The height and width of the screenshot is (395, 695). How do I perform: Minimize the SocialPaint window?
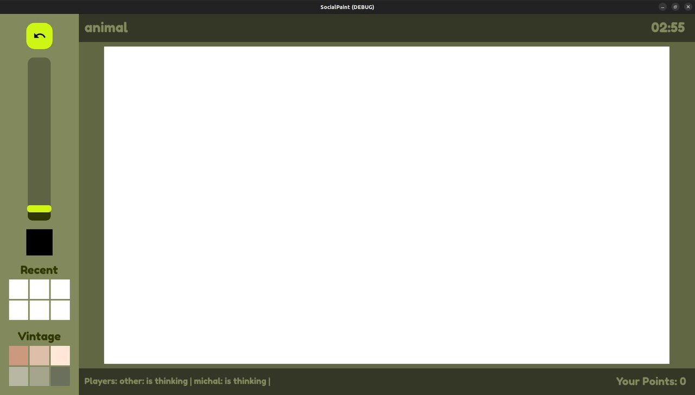(662, 7)
